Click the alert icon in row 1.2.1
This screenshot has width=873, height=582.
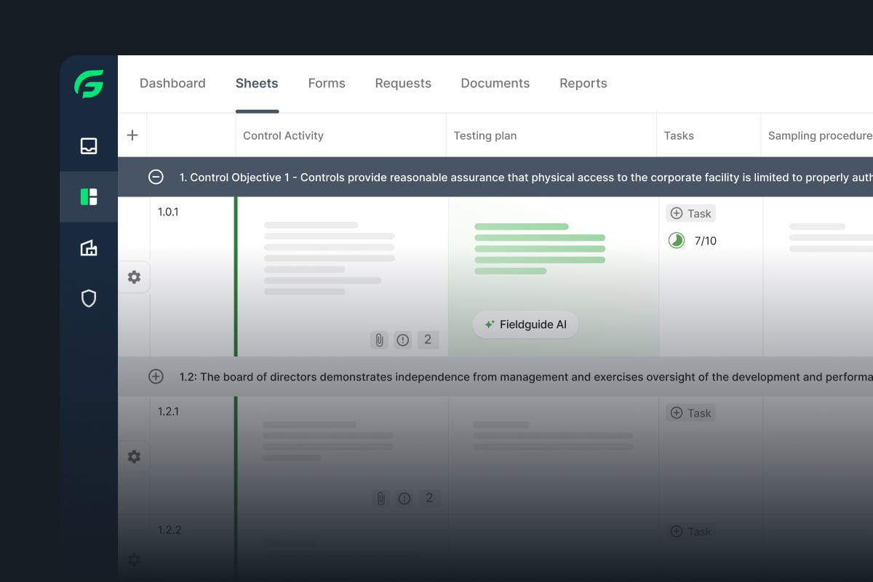[404, 498]
